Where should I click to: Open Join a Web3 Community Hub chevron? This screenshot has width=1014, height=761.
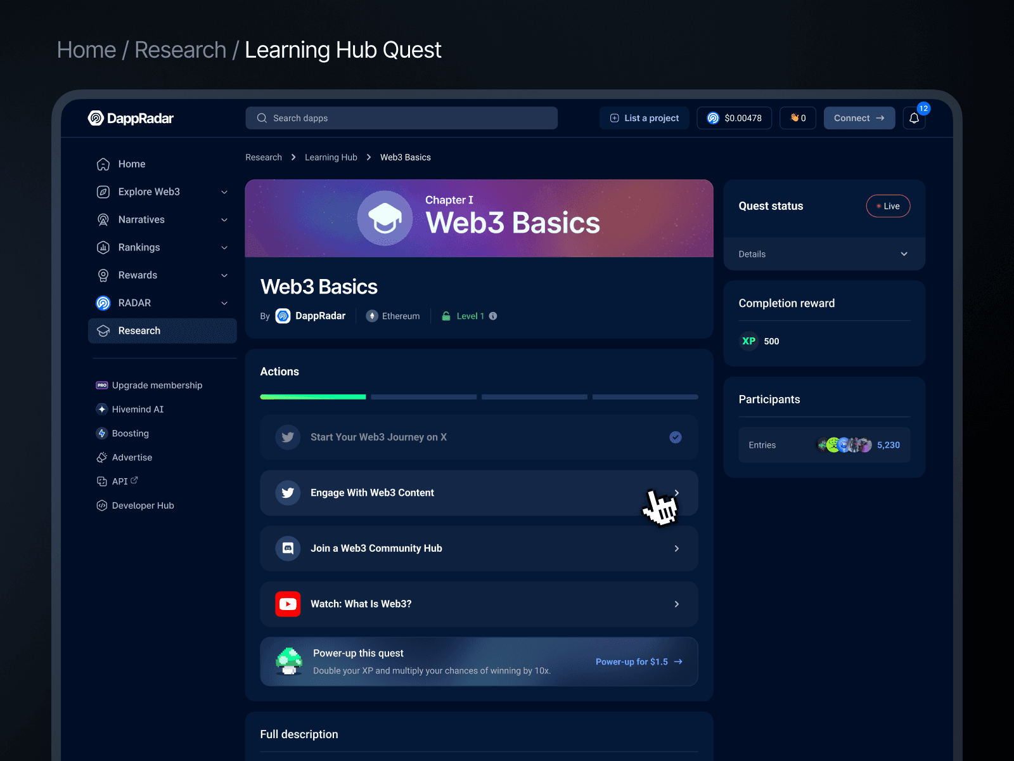[677, 549]
